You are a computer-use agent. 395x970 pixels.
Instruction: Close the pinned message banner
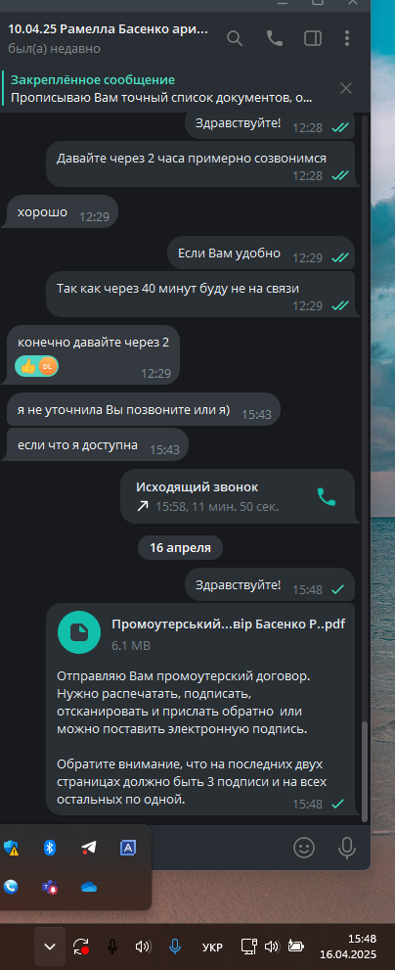coord(346,88)
